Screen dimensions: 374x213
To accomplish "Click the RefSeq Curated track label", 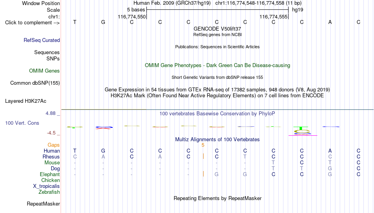I will point(41,40).
